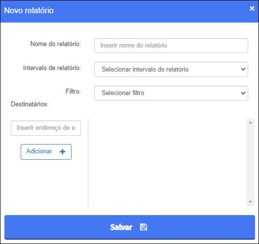259x244 pixels.
Task: Click the Destinatários label
Action: coord(29,104)
